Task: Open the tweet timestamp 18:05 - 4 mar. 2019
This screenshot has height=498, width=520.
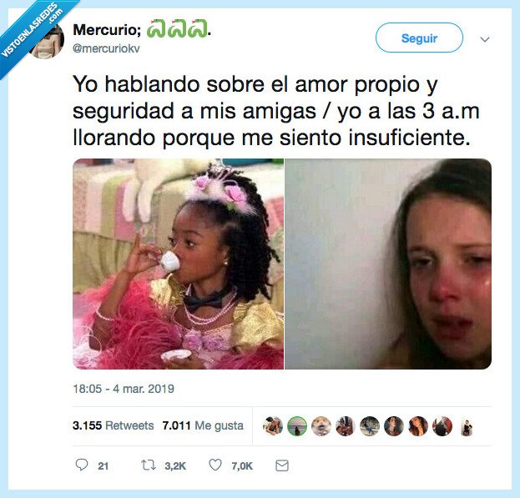Action: (124, 389)
